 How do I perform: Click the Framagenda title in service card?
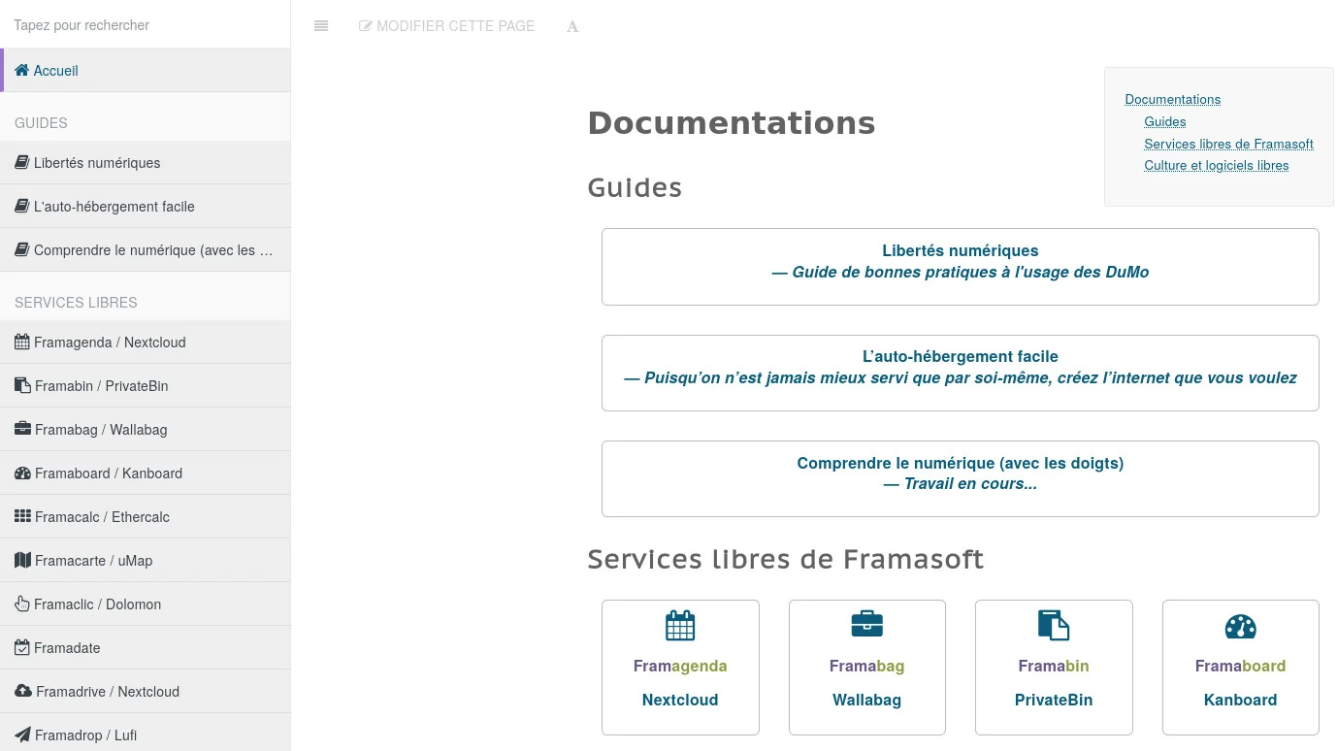tap(680, 667)
